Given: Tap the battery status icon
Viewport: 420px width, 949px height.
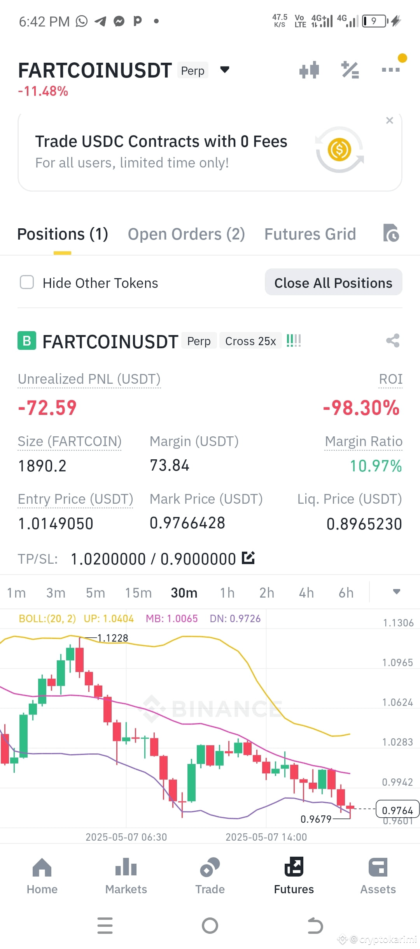Looking at the screenshot, I should pyautogui.click(x=375, y=21).
